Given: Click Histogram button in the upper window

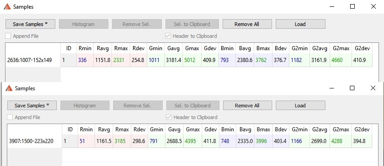Looking at the screenshot, I should click(x=83, y=24).
